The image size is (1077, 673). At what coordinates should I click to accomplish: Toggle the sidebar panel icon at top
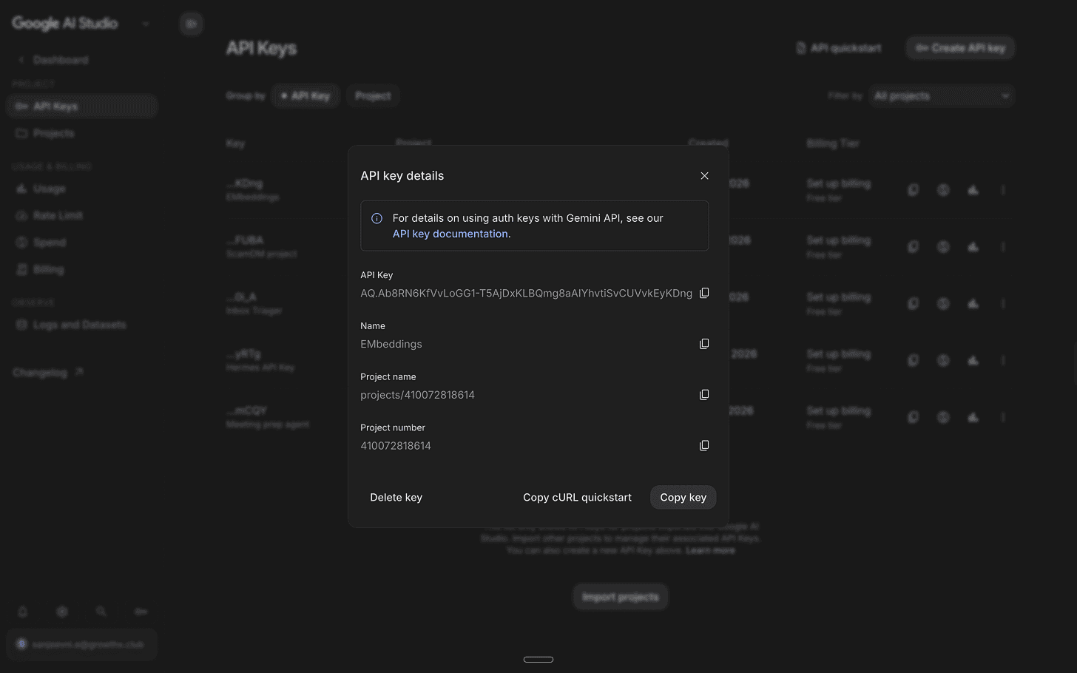192,24
